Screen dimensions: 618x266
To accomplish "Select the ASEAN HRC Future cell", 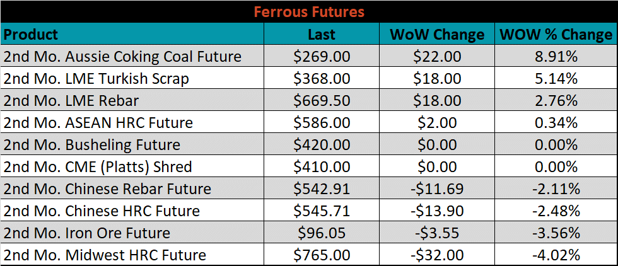I will (x=132, y=122).
